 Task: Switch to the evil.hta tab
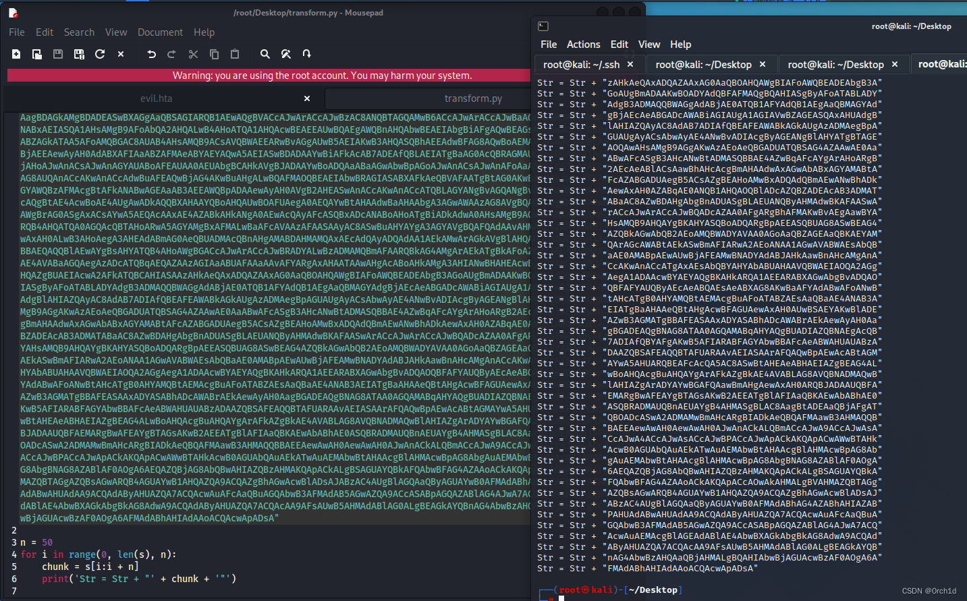(157, 98)
